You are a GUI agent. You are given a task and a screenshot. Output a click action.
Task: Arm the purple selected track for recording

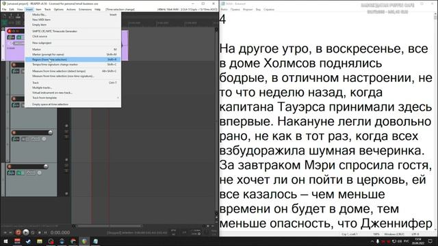tap(9, 31)
